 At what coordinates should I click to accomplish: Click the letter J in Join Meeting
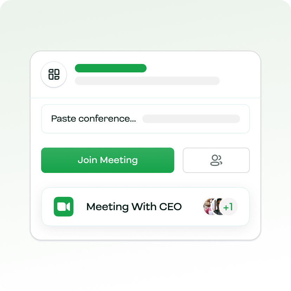point(80,160)
